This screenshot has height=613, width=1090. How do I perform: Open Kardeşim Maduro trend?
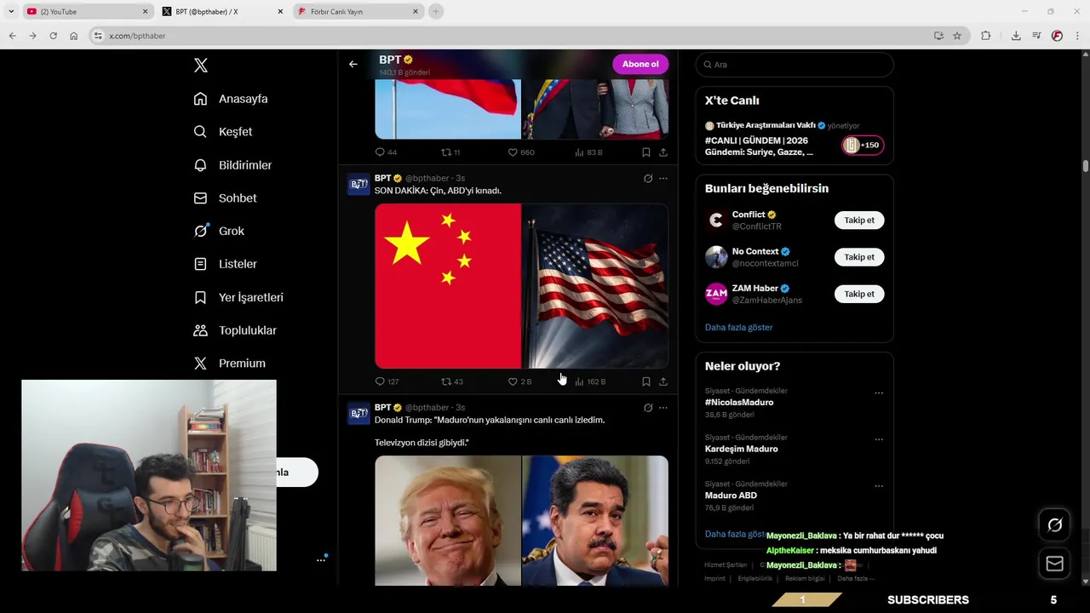[741, 449]
